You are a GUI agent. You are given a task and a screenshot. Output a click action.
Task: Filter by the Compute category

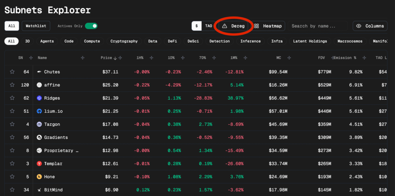tap(92, 41)
